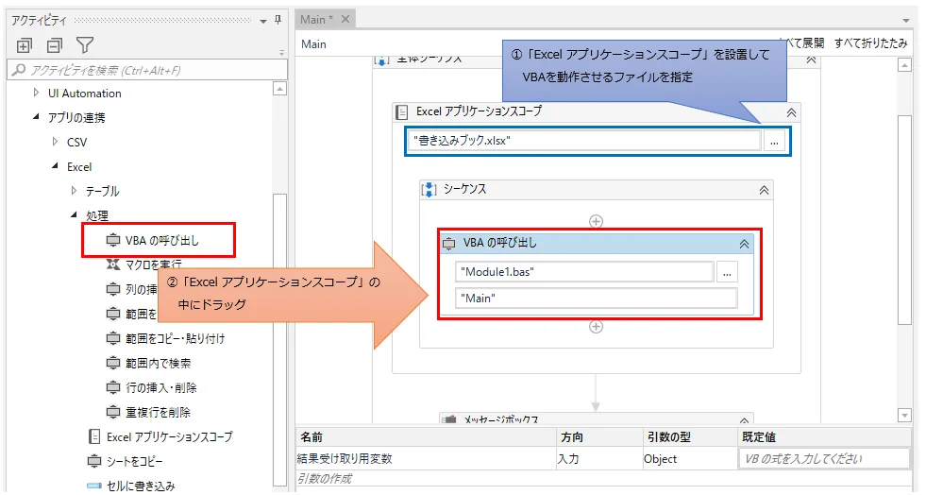Collapse the Excel アプリケーションスコープ activity
Screen dimensions: 926x495
click(791, 112)
